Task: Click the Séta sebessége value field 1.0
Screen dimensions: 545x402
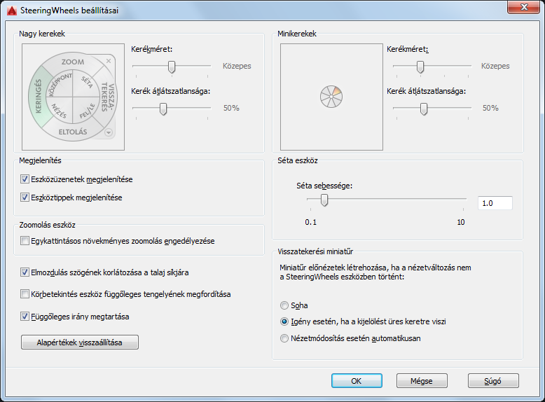Action: click(x=495, y=203)
